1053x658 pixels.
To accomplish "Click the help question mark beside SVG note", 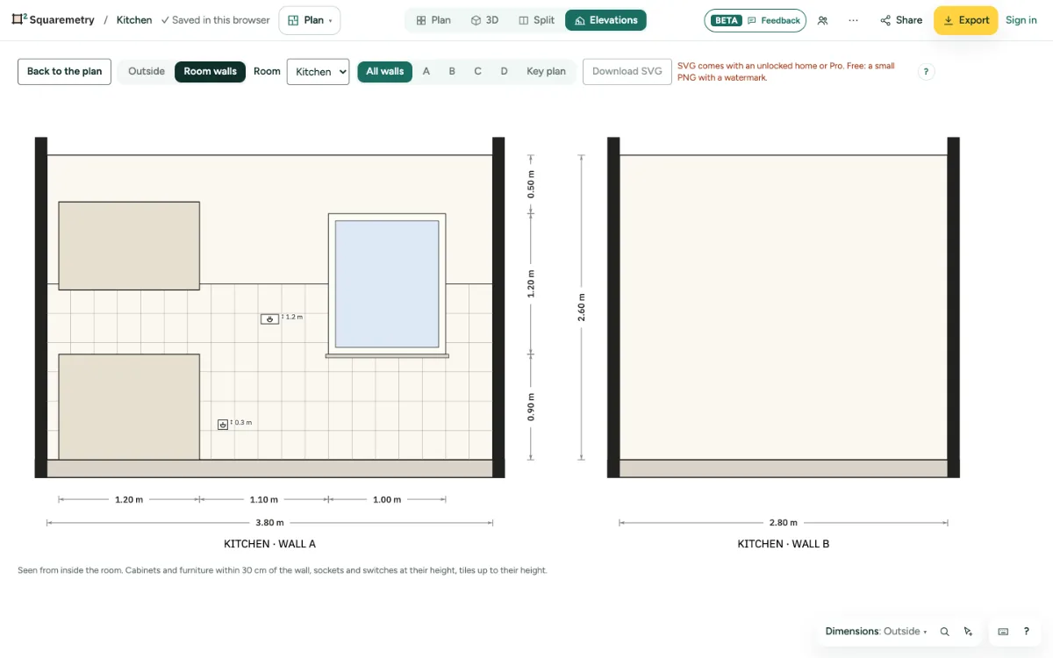I will point(926,72).
